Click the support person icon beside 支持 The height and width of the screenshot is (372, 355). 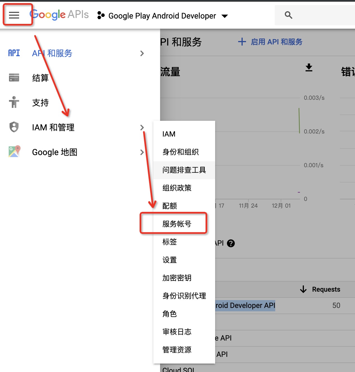pyautogui.click(x=14, y=102)
